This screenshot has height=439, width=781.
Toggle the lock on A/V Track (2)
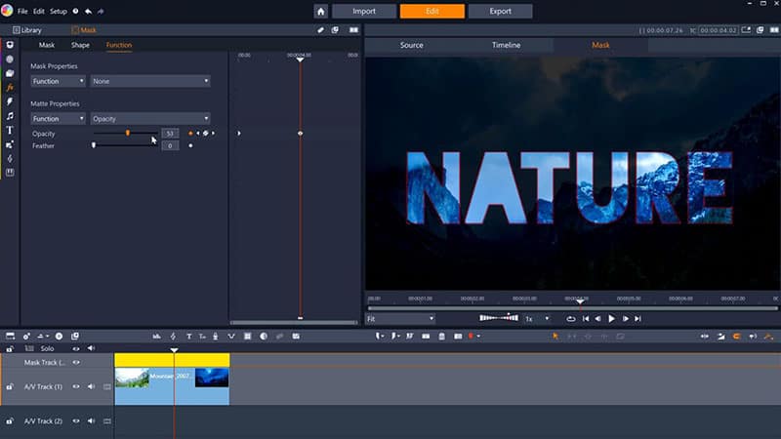[10, 420]
